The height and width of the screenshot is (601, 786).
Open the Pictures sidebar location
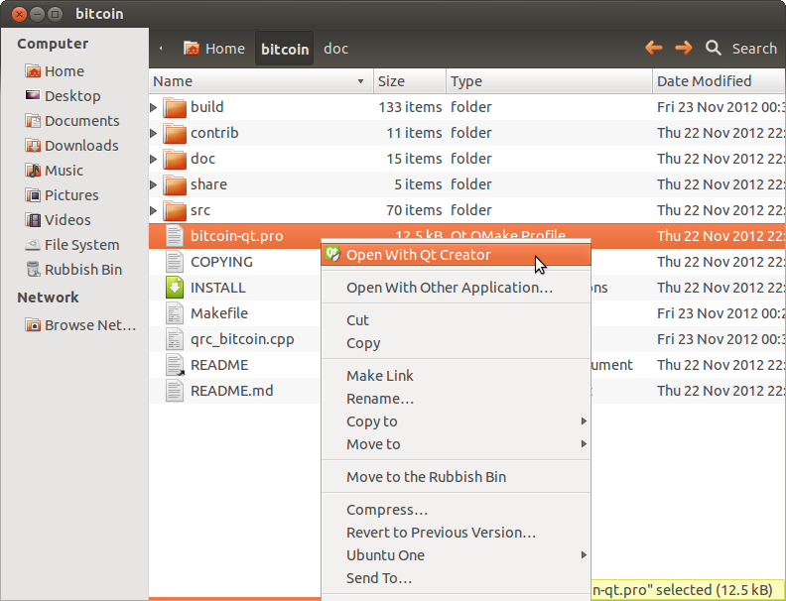coord(62,194)
